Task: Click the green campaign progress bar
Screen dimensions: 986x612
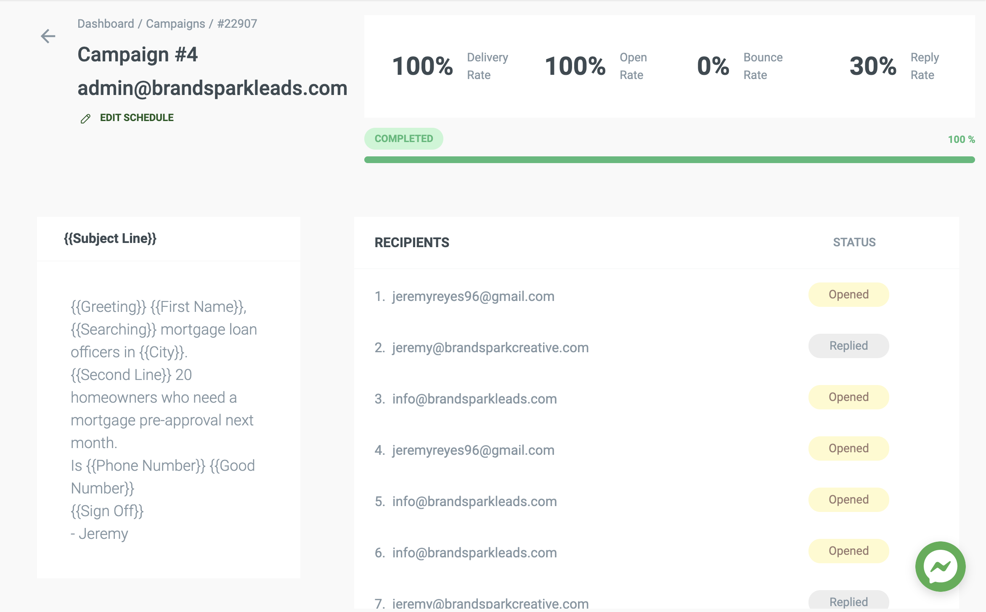Action: pos(669,160)
